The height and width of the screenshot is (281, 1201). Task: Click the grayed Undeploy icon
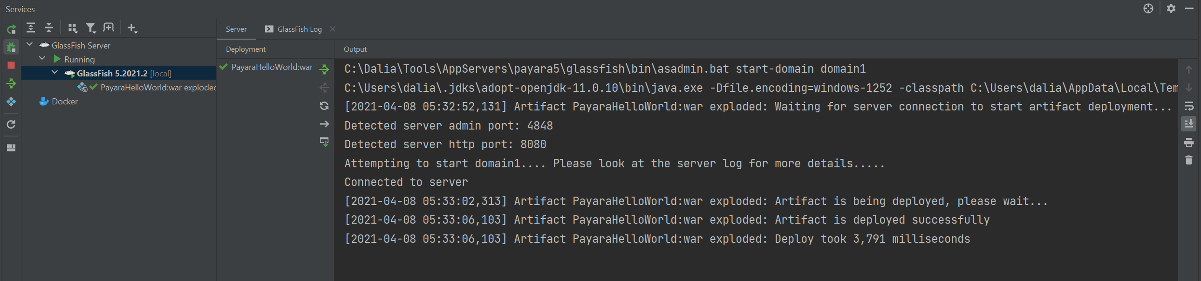pyautogui.click(x=325, y=88)
